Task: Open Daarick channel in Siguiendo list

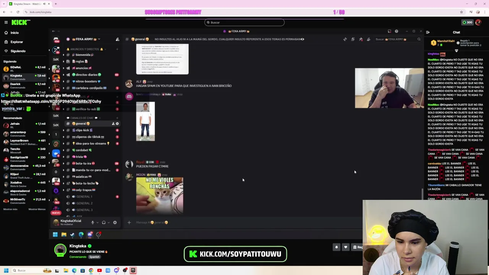Action: tap(24, 86)
